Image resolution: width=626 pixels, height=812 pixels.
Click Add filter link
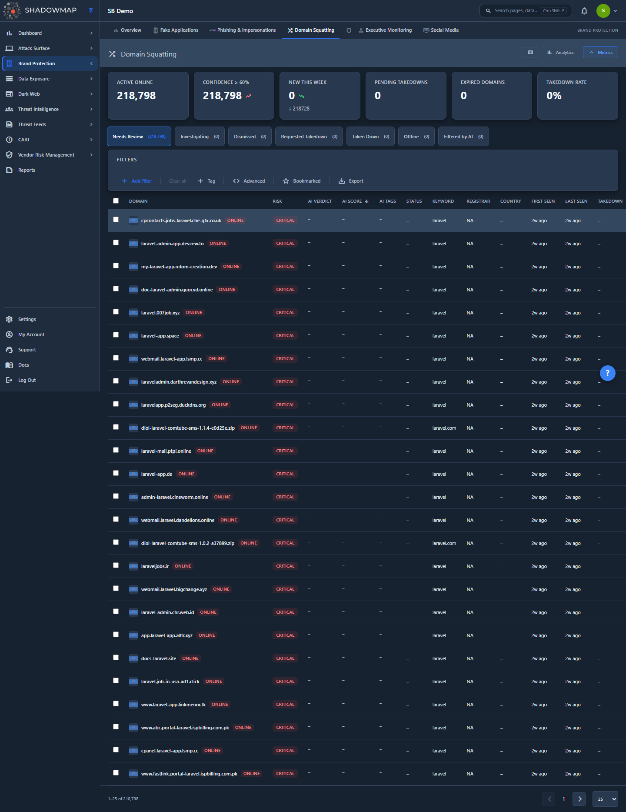tap(137, 181)
